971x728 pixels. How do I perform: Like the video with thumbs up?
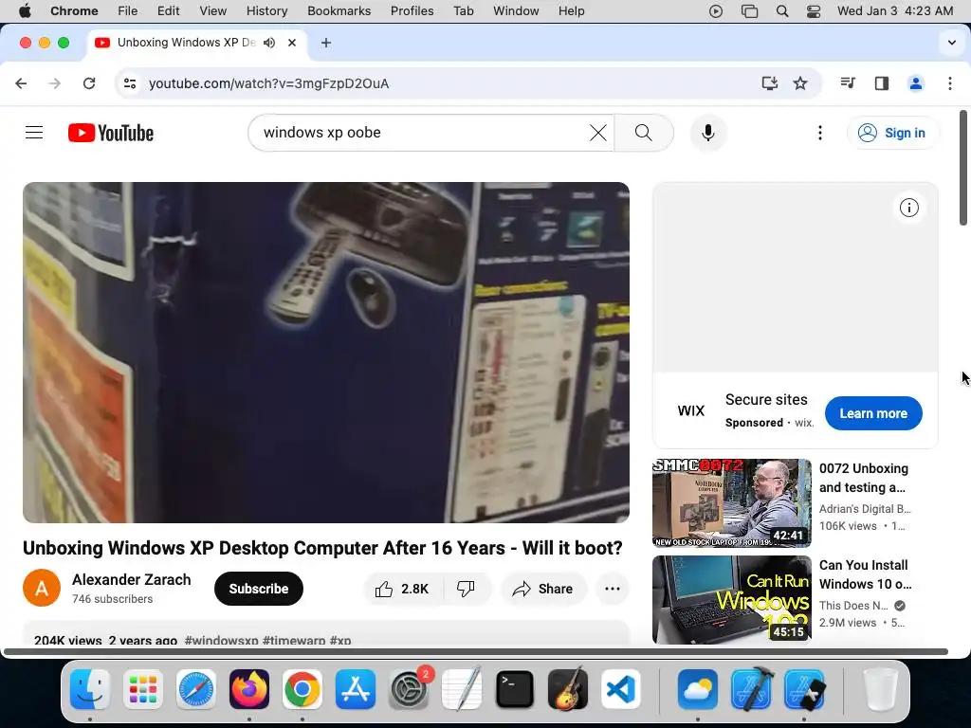click(402, 589)
